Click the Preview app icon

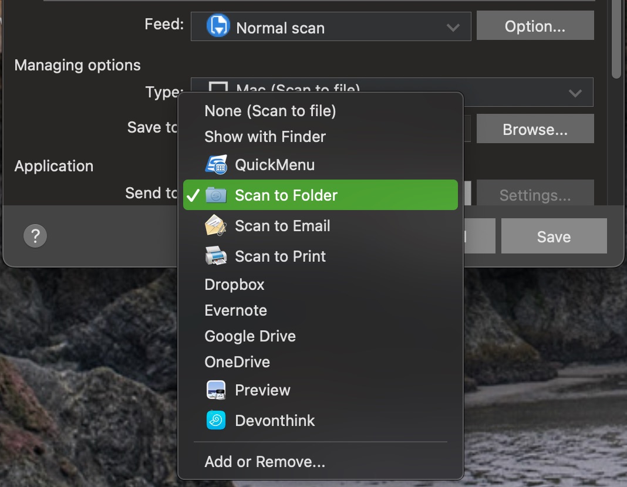(x=216, y=390)
